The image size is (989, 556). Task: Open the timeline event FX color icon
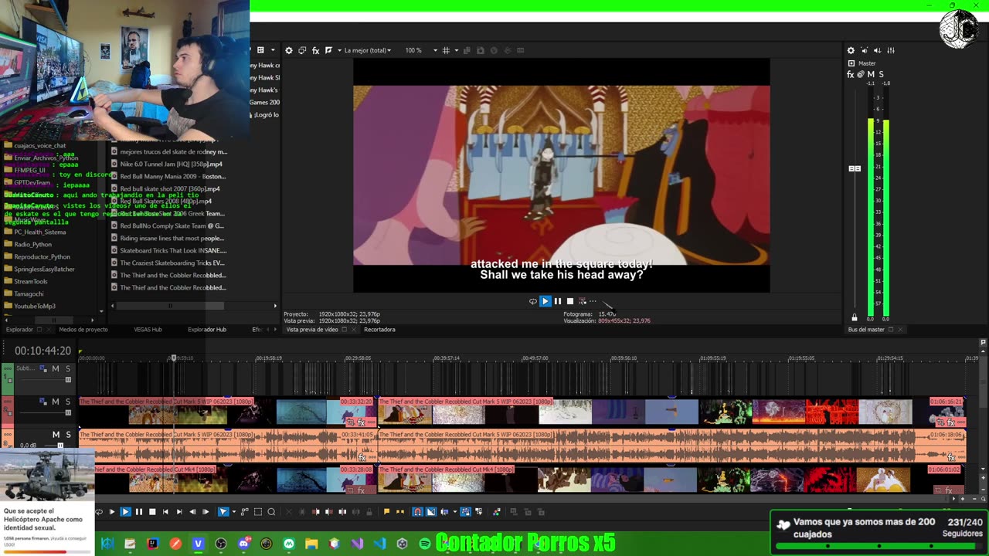pyautogui.click(x=497, y=512)
